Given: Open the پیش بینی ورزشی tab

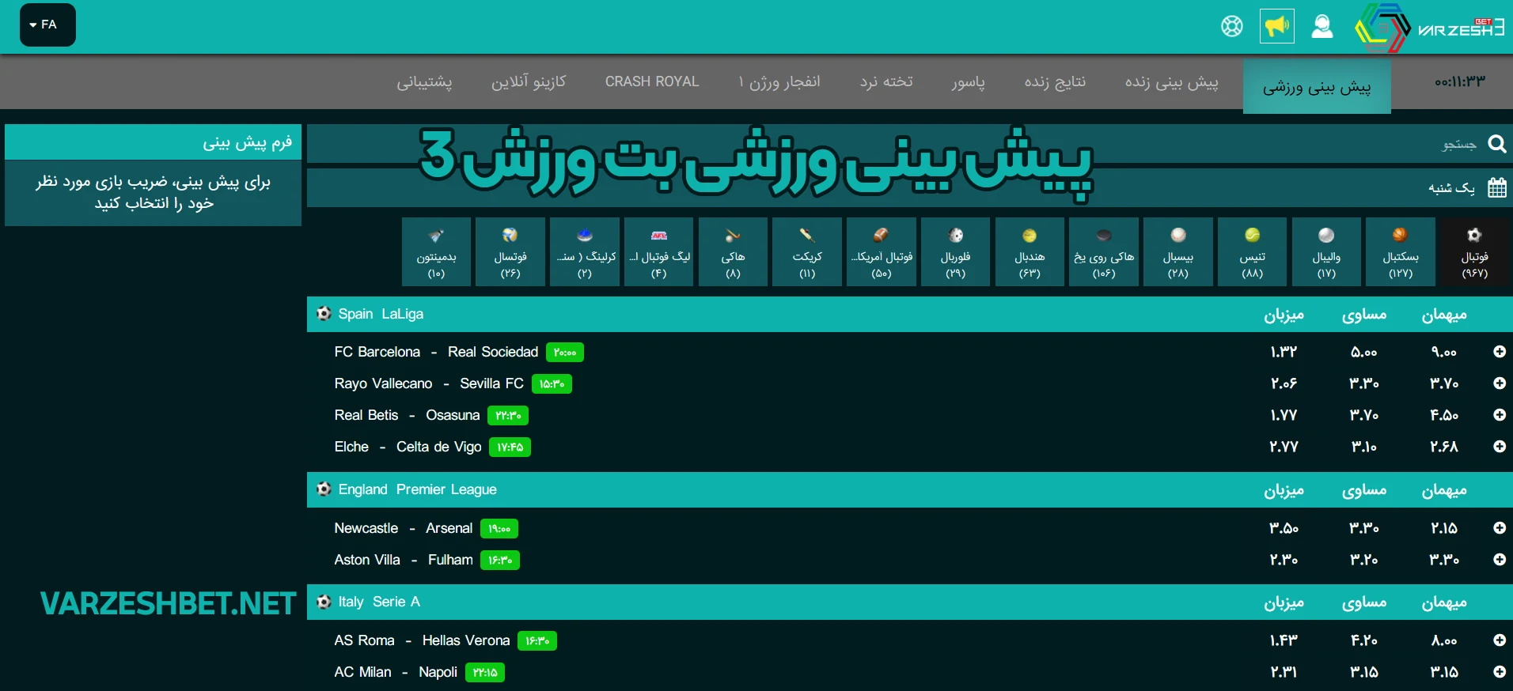Looking at the screenshot, I should click(1317, 86).
